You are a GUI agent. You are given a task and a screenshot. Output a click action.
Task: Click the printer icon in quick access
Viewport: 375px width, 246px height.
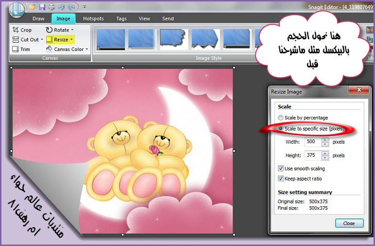pos(51,7)
